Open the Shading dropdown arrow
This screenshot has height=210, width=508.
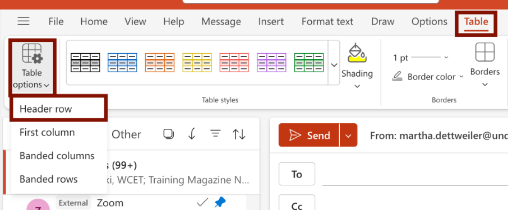coord(357,86)
